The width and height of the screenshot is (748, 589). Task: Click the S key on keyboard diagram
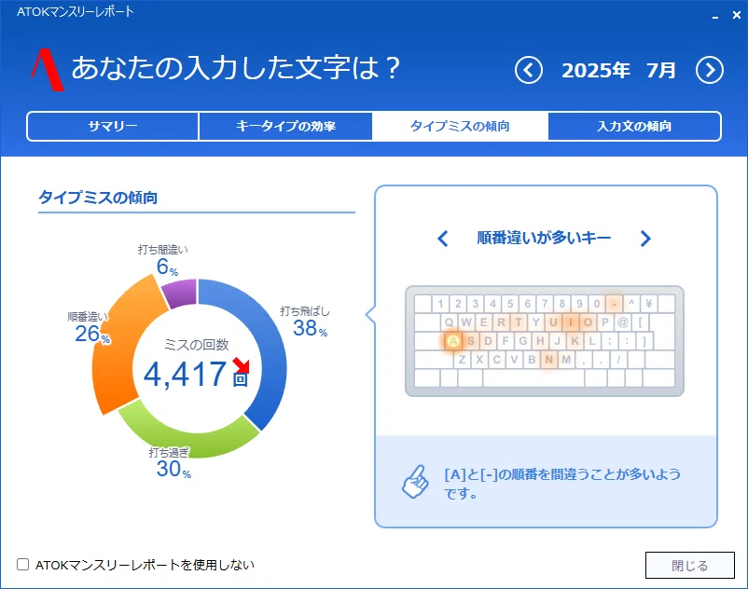coord(471,341)
